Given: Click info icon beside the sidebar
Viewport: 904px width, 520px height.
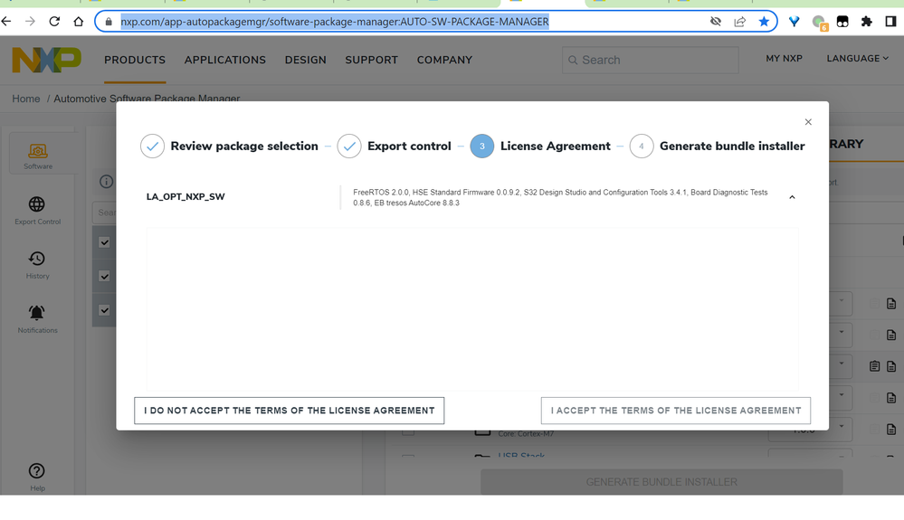Looking at the screenshot, I should pos(106,182).
